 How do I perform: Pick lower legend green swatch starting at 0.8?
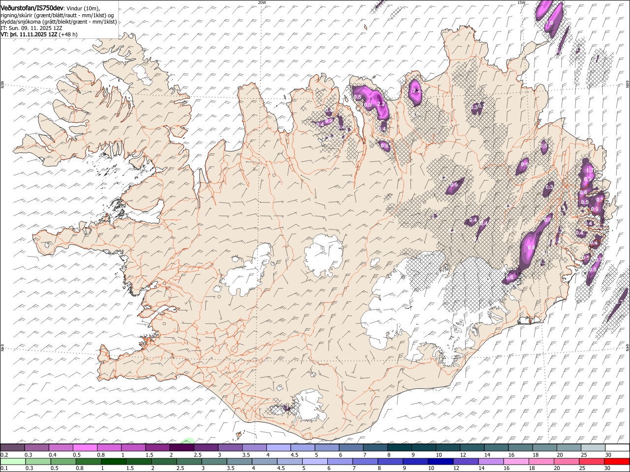click(88, 461)
